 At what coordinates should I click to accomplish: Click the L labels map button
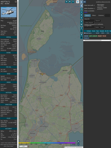tap(81, 12)
